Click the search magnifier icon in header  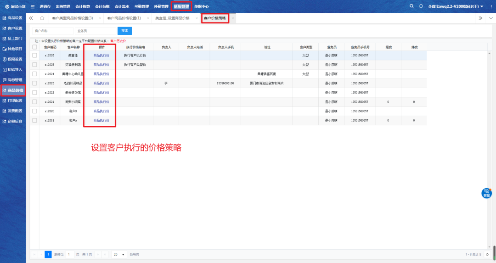click(411, 6)
